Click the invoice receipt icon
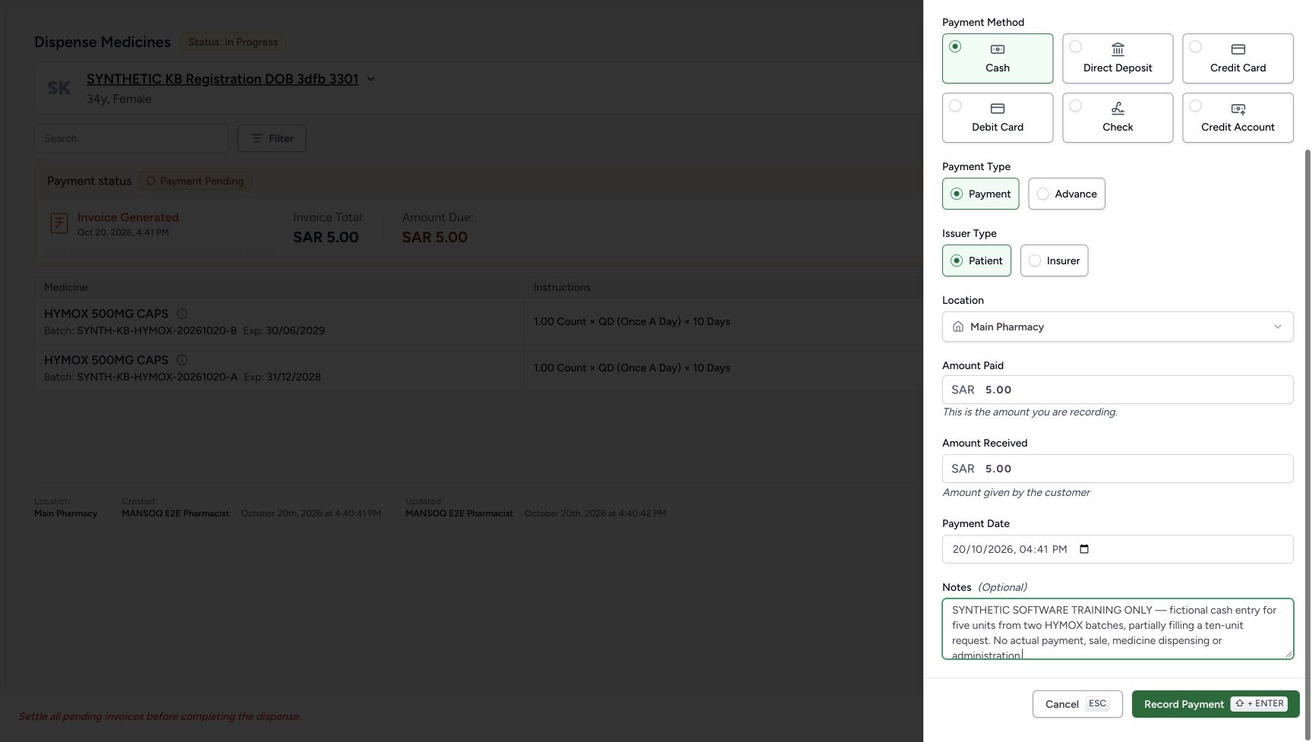The width and height of the screenshot is (1312, 742). (58, 223)
